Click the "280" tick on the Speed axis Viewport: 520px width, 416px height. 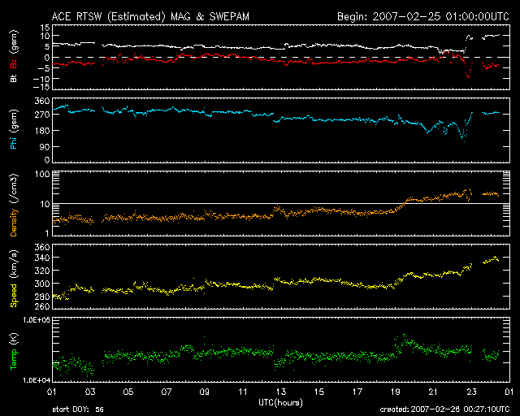point(42,297)
